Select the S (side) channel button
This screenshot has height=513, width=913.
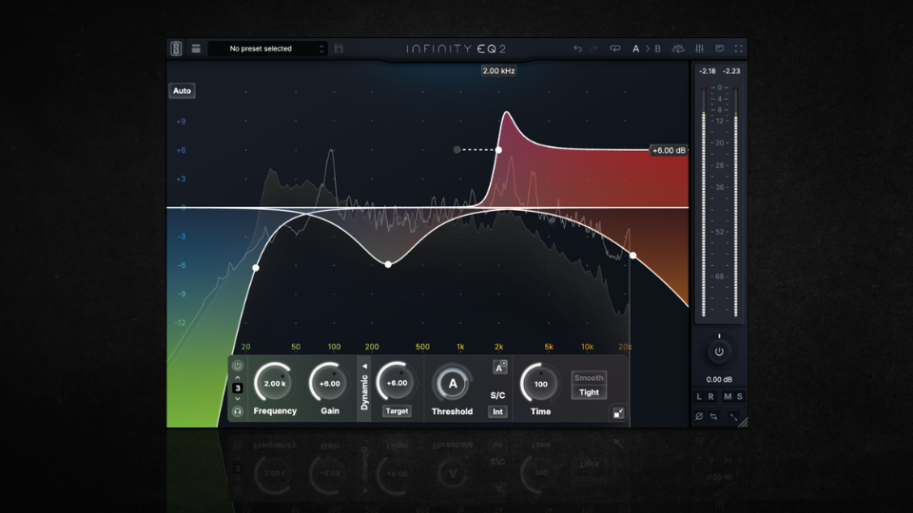point(740,397)
